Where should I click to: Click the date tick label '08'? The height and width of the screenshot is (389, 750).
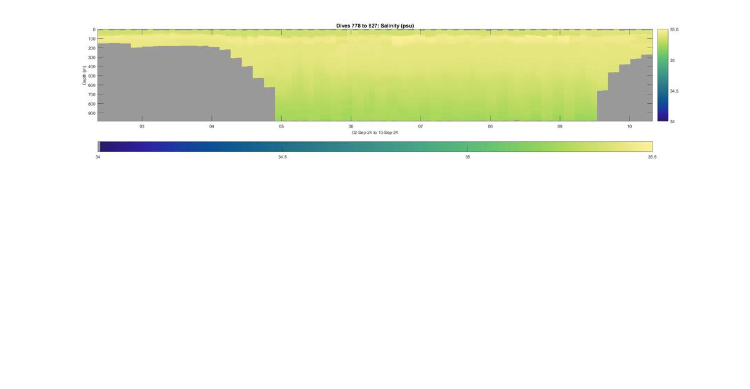click(491, 126)
